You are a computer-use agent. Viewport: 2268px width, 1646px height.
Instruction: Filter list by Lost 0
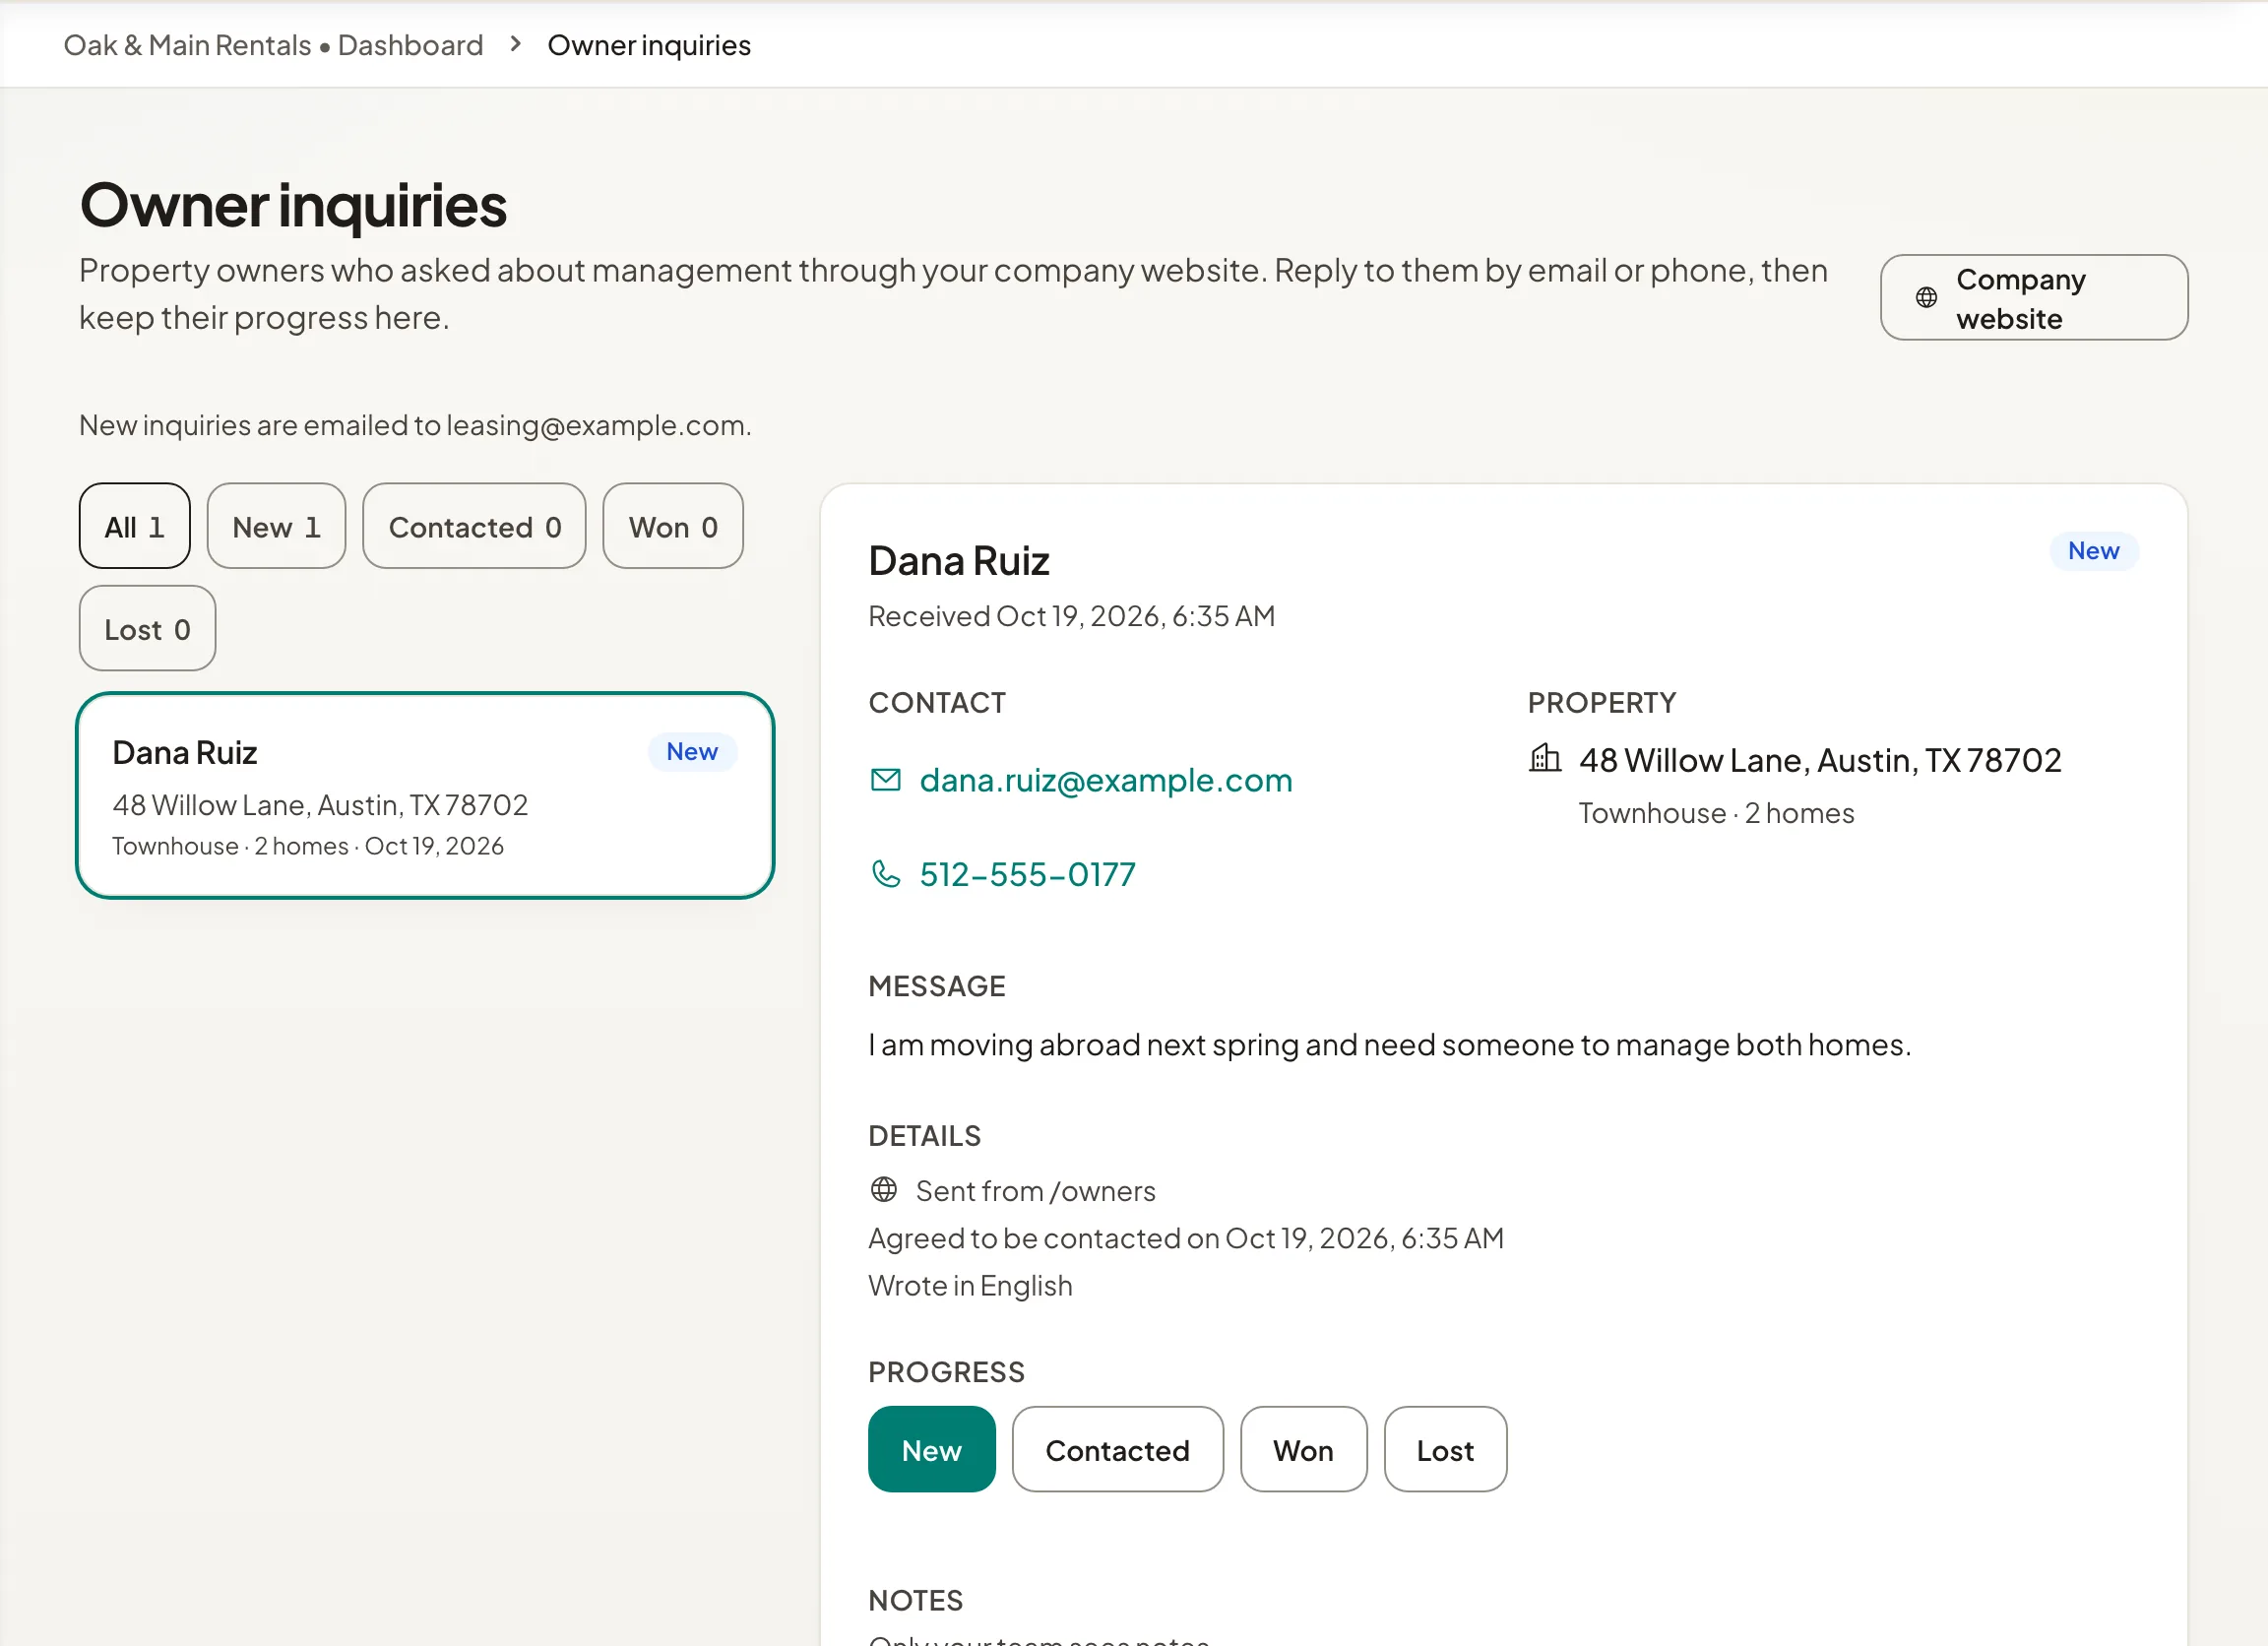click(x=147, y=628)
